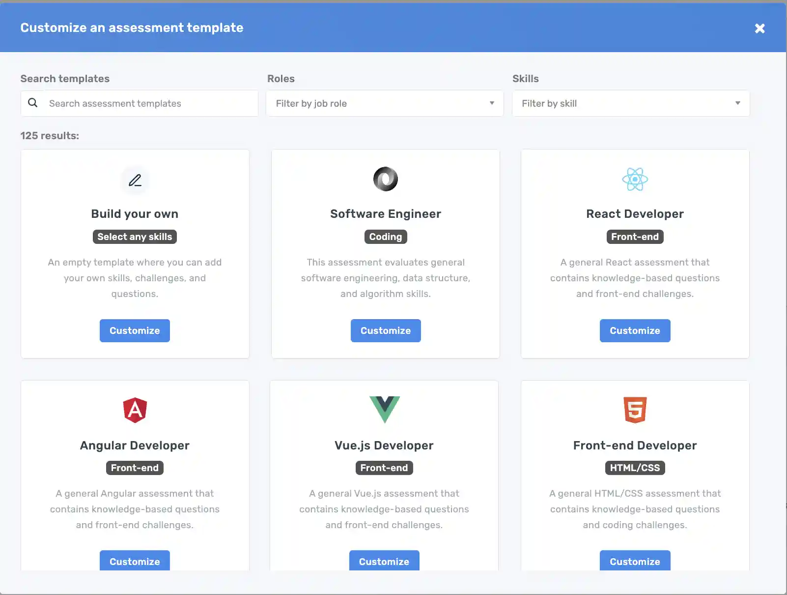Customize the Vue.js Developer template
The height and width of the screenshot is (595, 787).
[x=384, y=561]
